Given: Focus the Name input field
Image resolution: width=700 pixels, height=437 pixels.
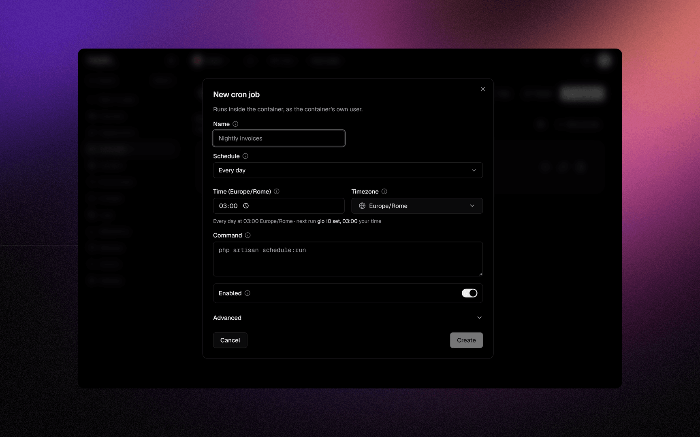Looking at the screenshot, I should [x=279, y=138].
